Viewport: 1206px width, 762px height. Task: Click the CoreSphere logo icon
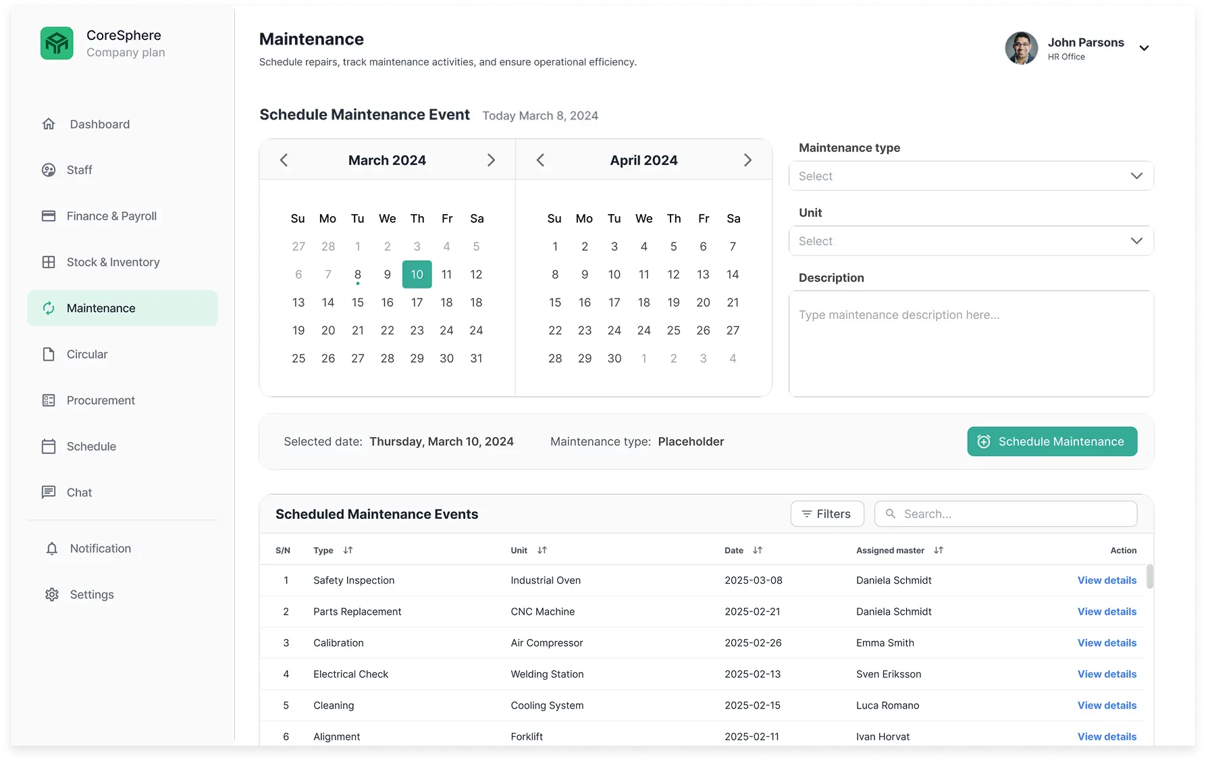pos(57,43)
